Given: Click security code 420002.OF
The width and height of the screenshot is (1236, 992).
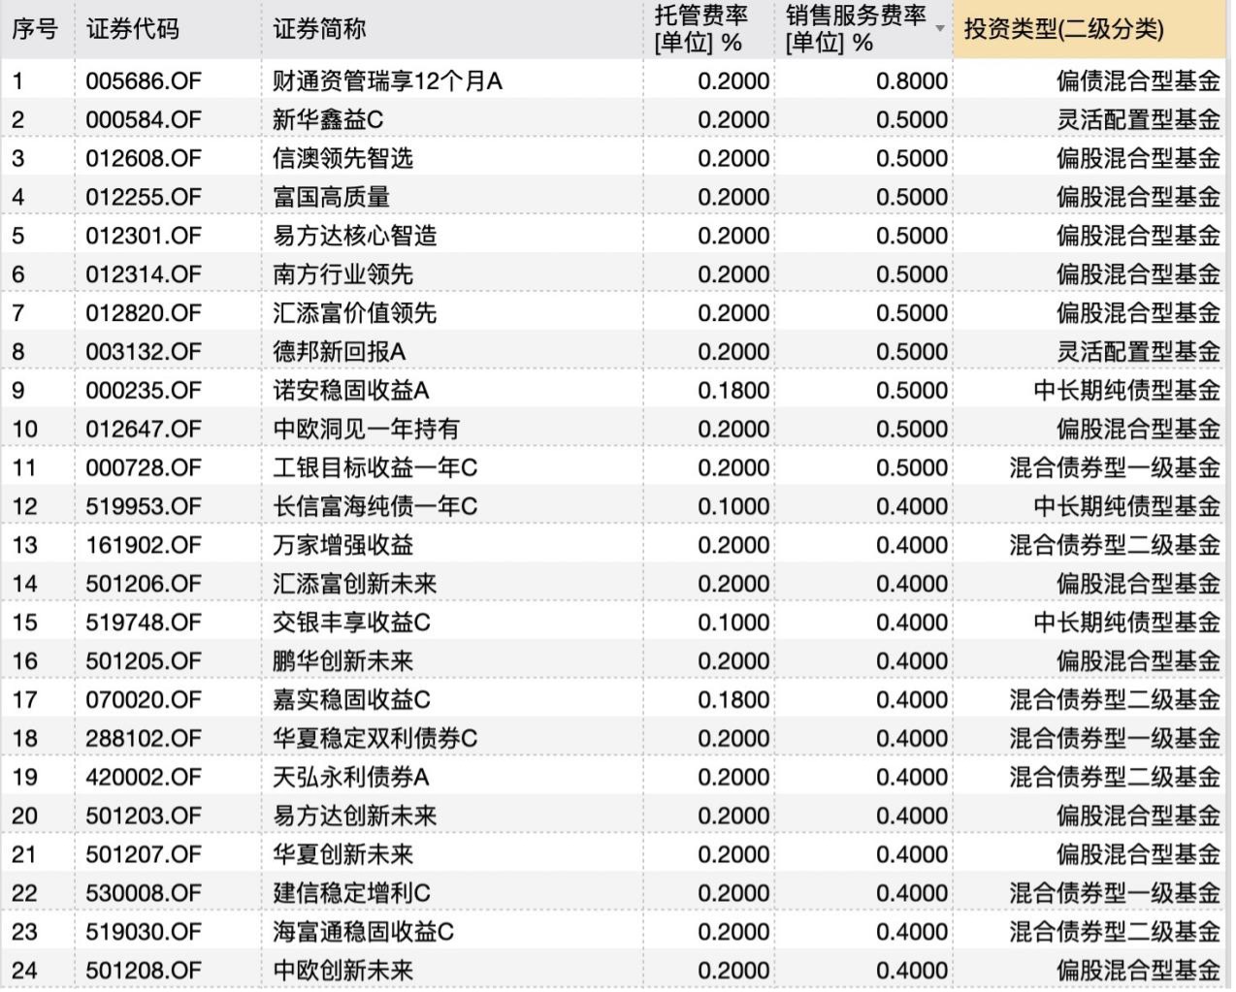Looking at the screenshot, I should (144, 778).
